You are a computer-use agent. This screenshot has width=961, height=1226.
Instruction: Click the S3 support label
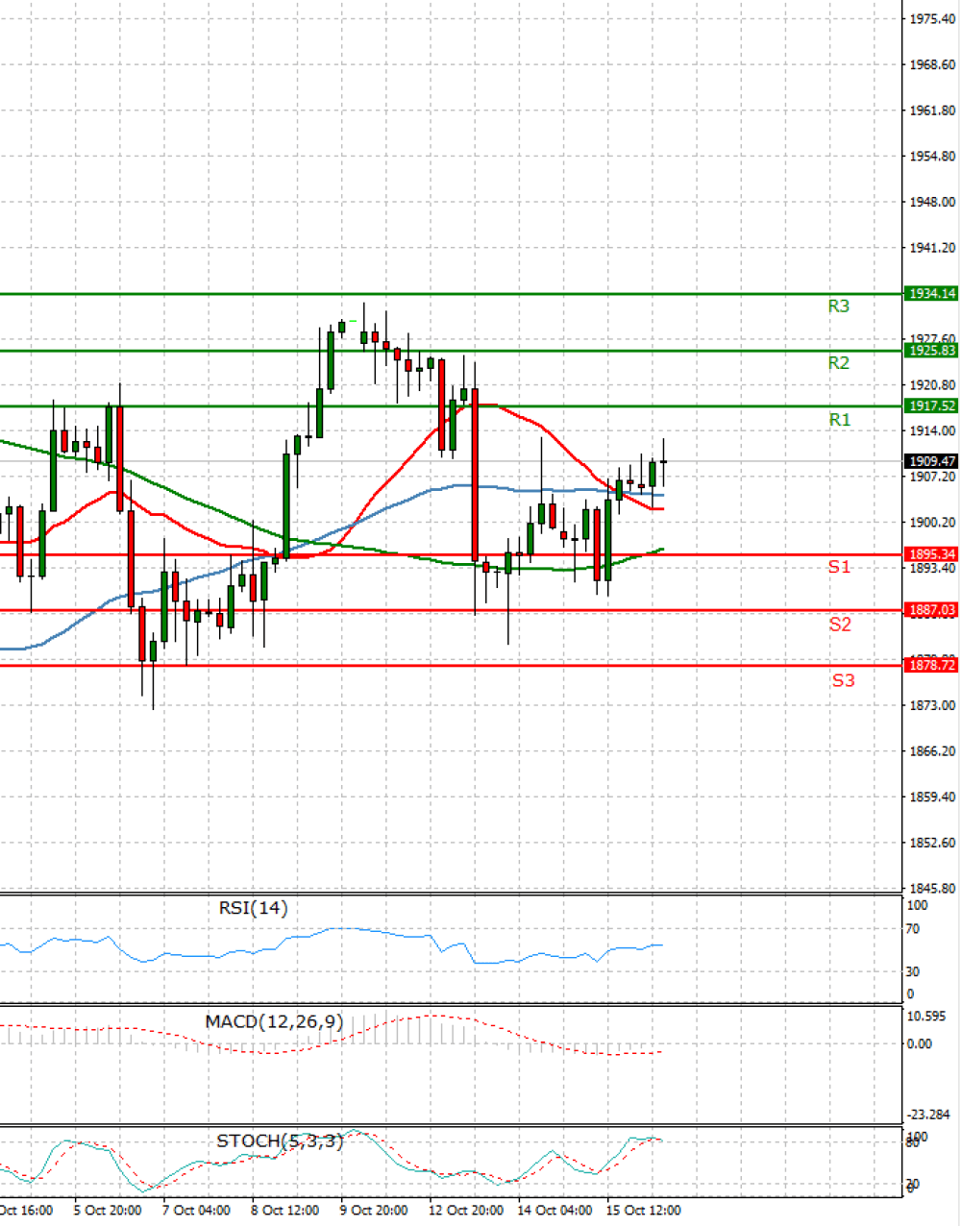843,680
